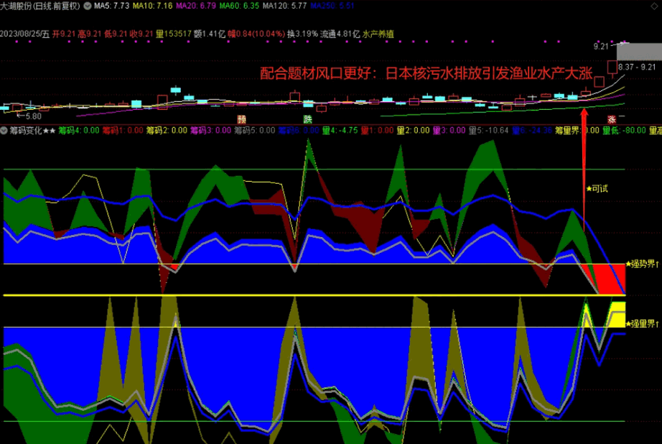Select the MA20: 6.79 label
Image resolution: width=662 pixels, height=444 pixels.
tap(195, 6)
